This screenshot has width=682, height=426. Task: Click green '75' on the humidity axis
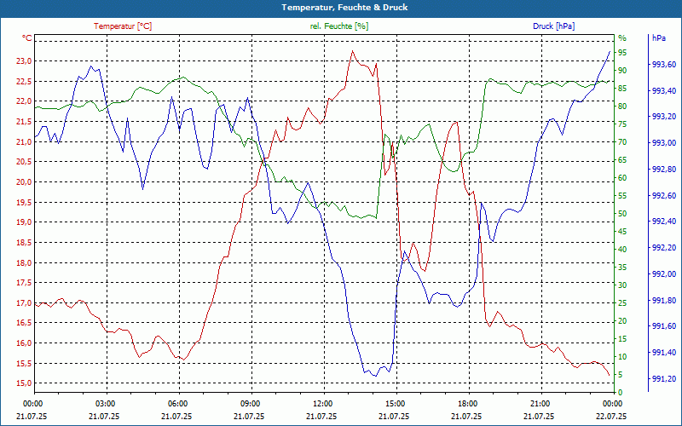pyautogui.click(x=622, y=124)
